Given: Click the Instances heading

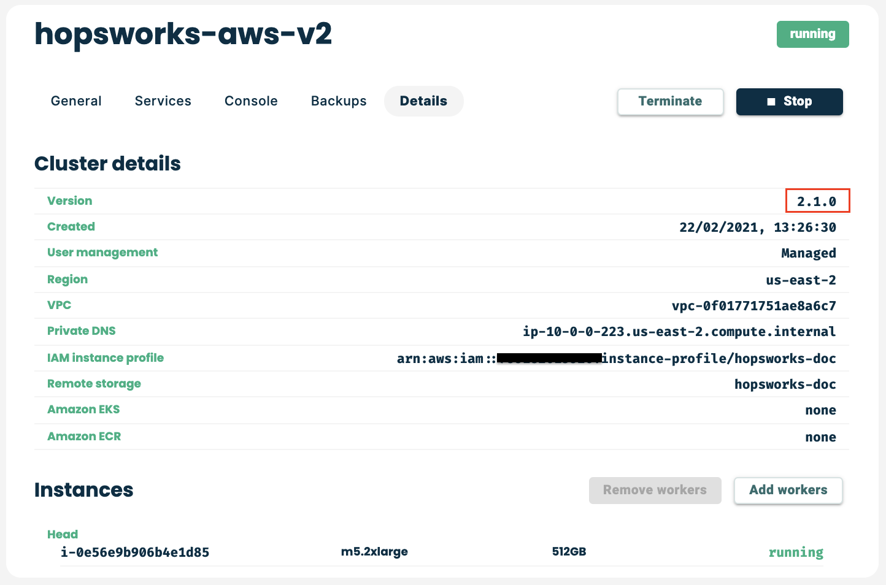Looking at the screenshot, I should [x=84, y=490].
